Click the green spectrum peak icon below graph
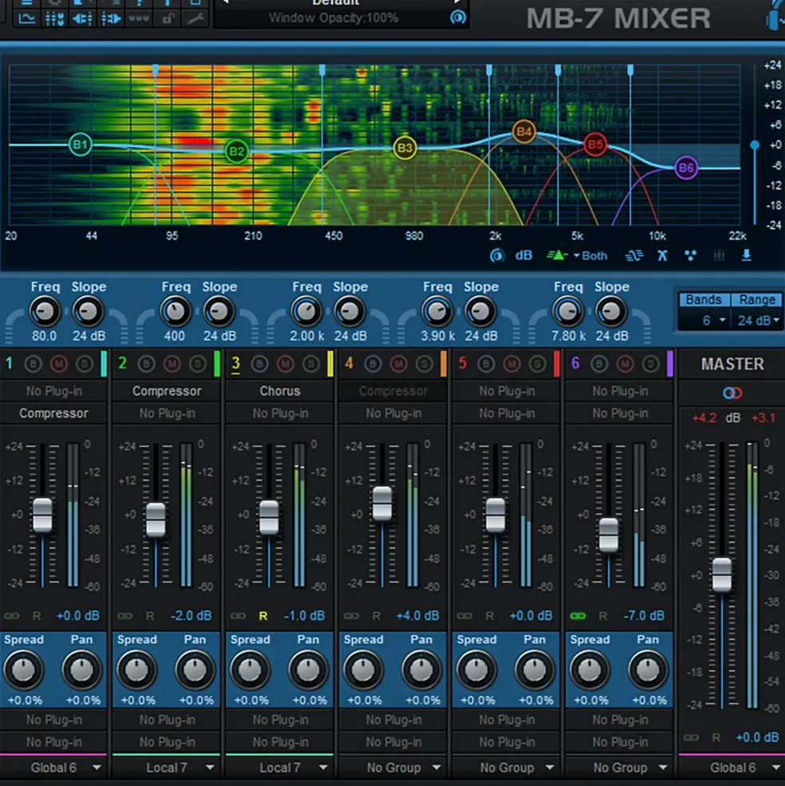785x786 pixels. tap(556, 255)
